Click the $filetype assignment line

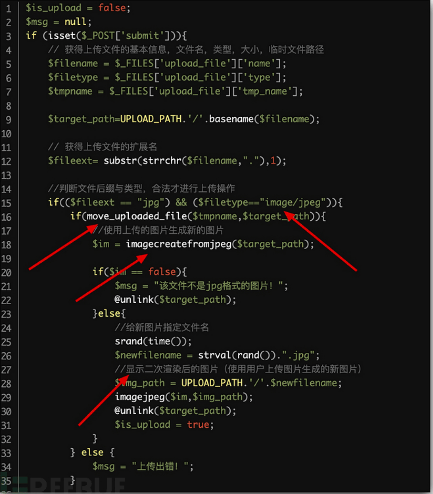(167, 77)
